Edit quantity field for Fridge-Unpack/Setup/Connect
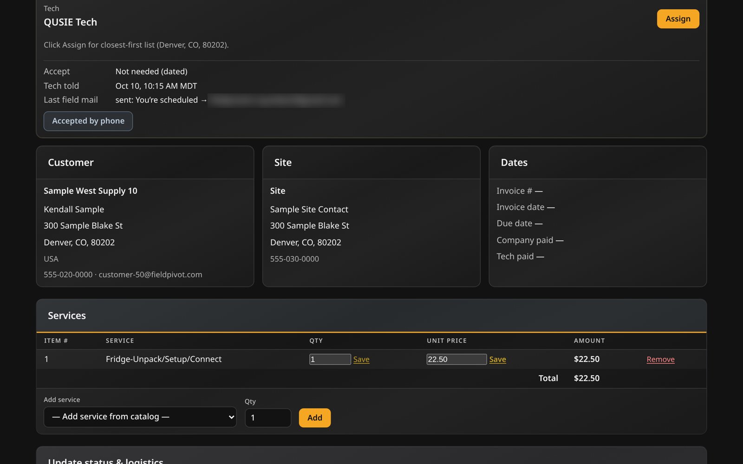Image resolution: width=743 pixels, height=464 pixels. [x=330, y=359]
